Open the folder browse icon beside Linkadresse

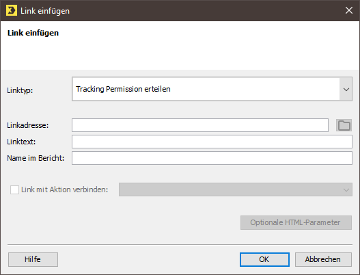(344, 125)
